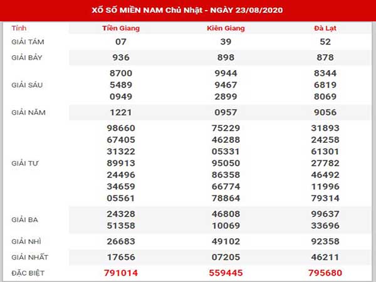
Task: Select the GIẢI NĂM row label
Action: pos(28,112)
